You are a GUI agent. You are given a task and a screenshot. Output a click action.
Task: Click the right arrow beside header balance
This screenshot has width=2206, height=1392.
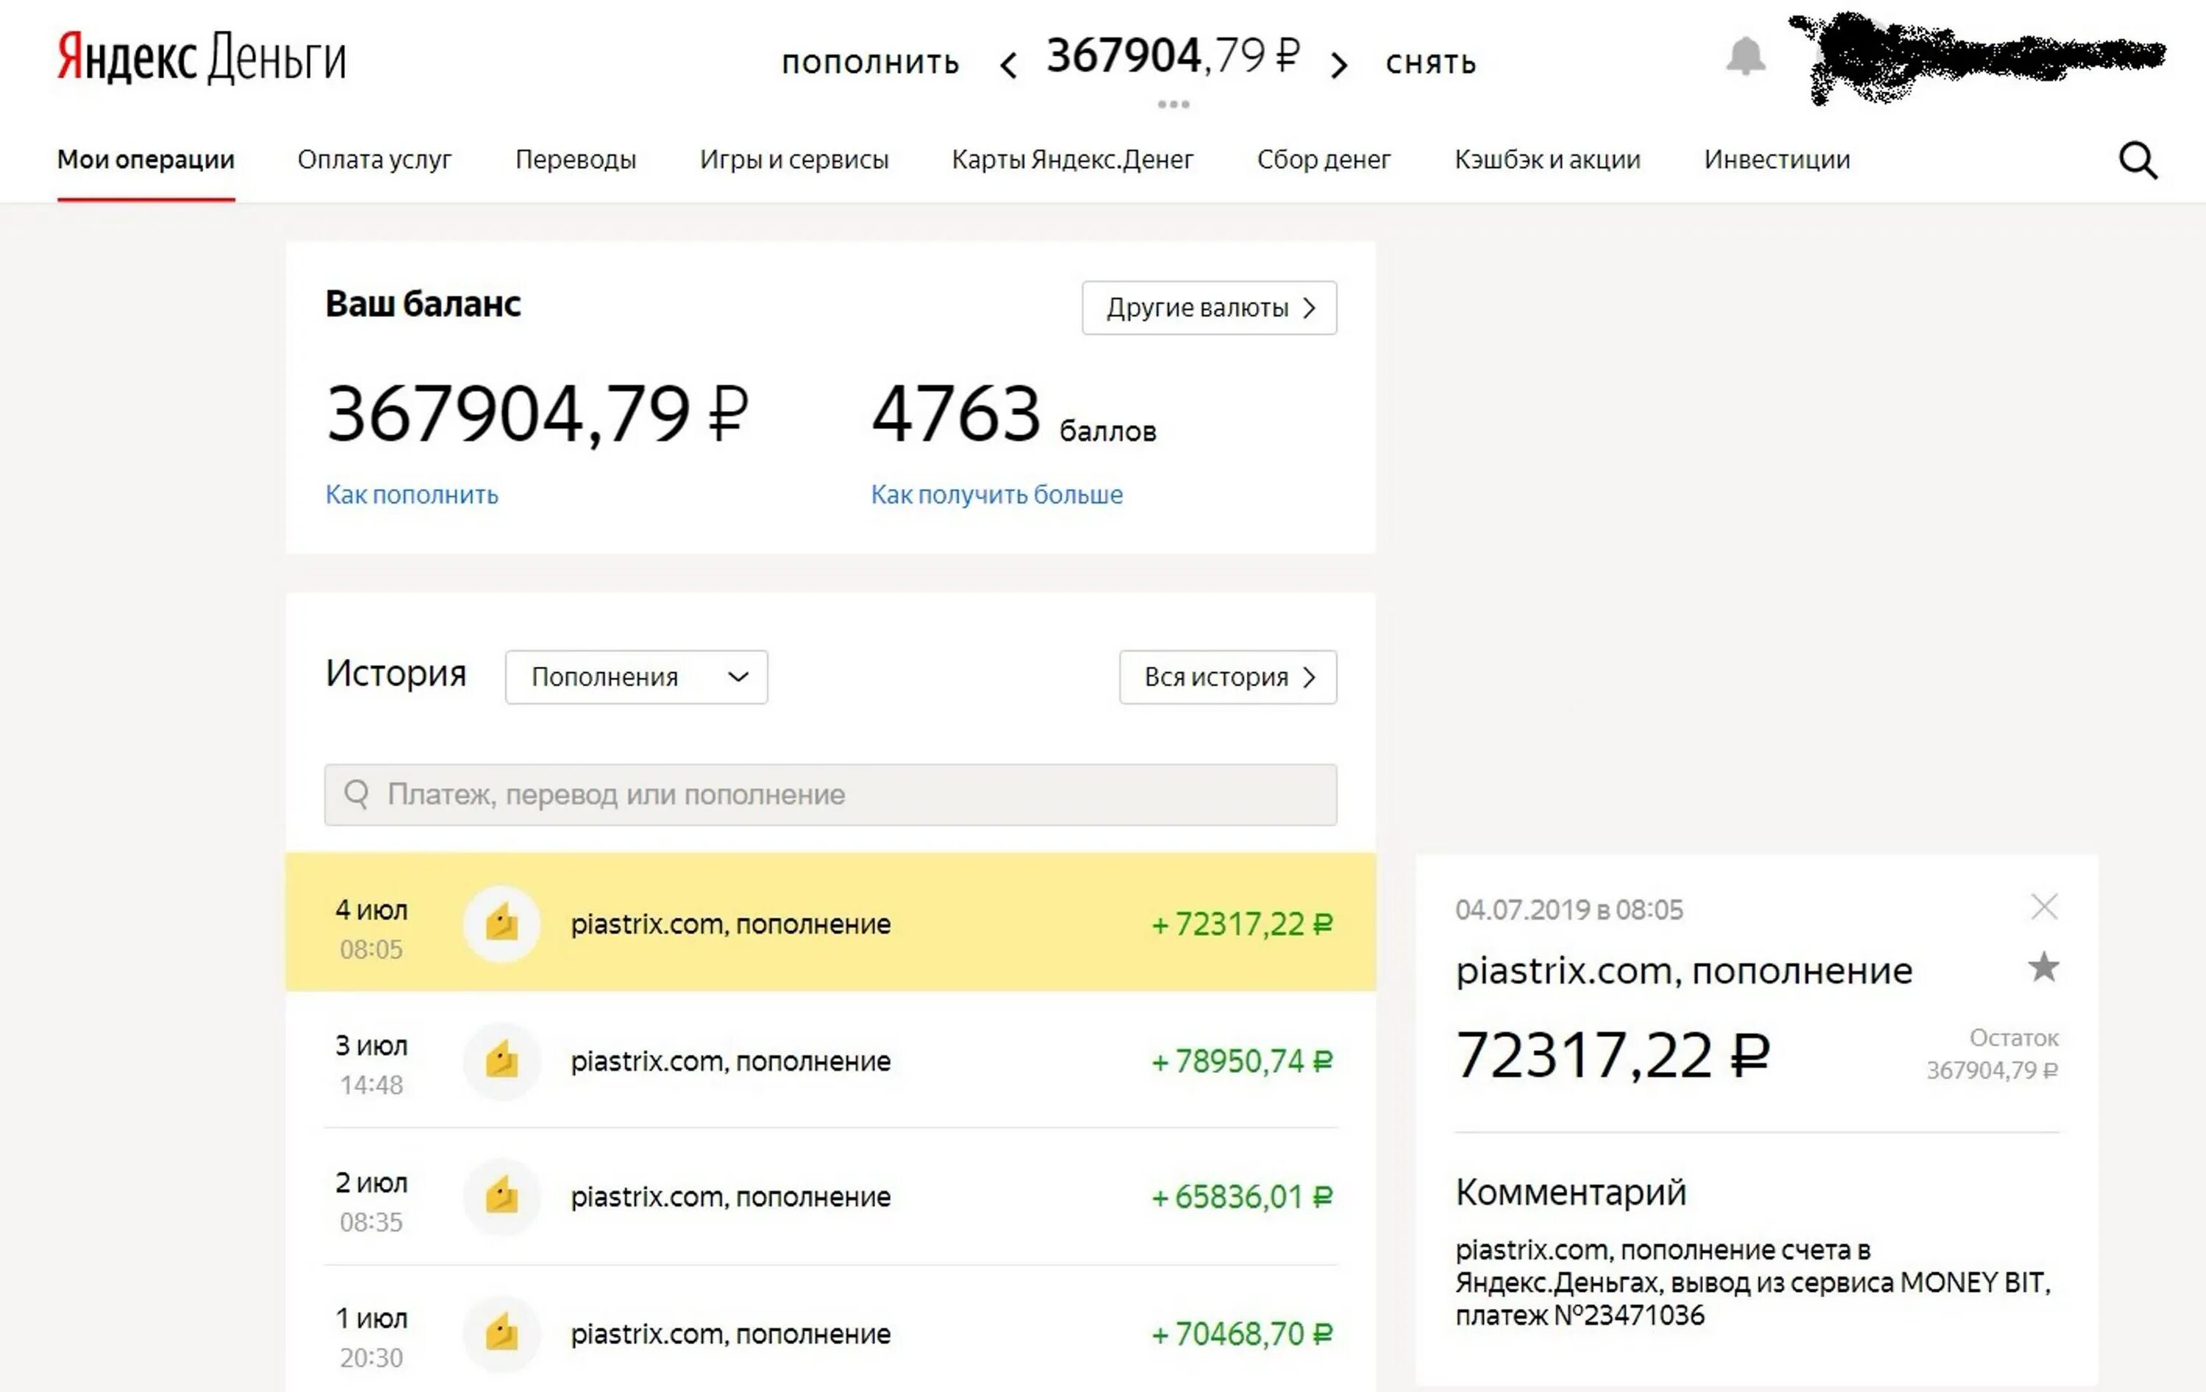click(x=1338, y=65)
